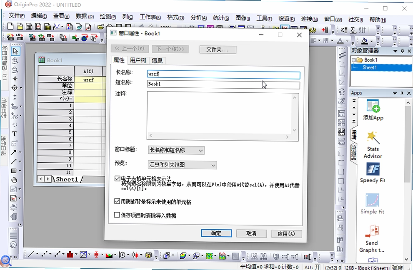Select the Pan hand tool
Viewport: 413px width, 270px height.
click(14, 180)
